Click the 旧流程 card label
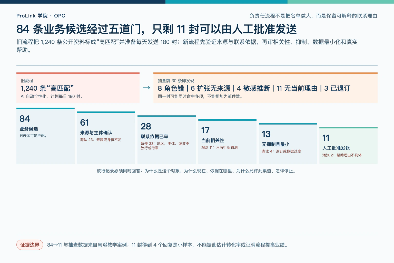The image size is (394, 263). (x=27, y=81)
